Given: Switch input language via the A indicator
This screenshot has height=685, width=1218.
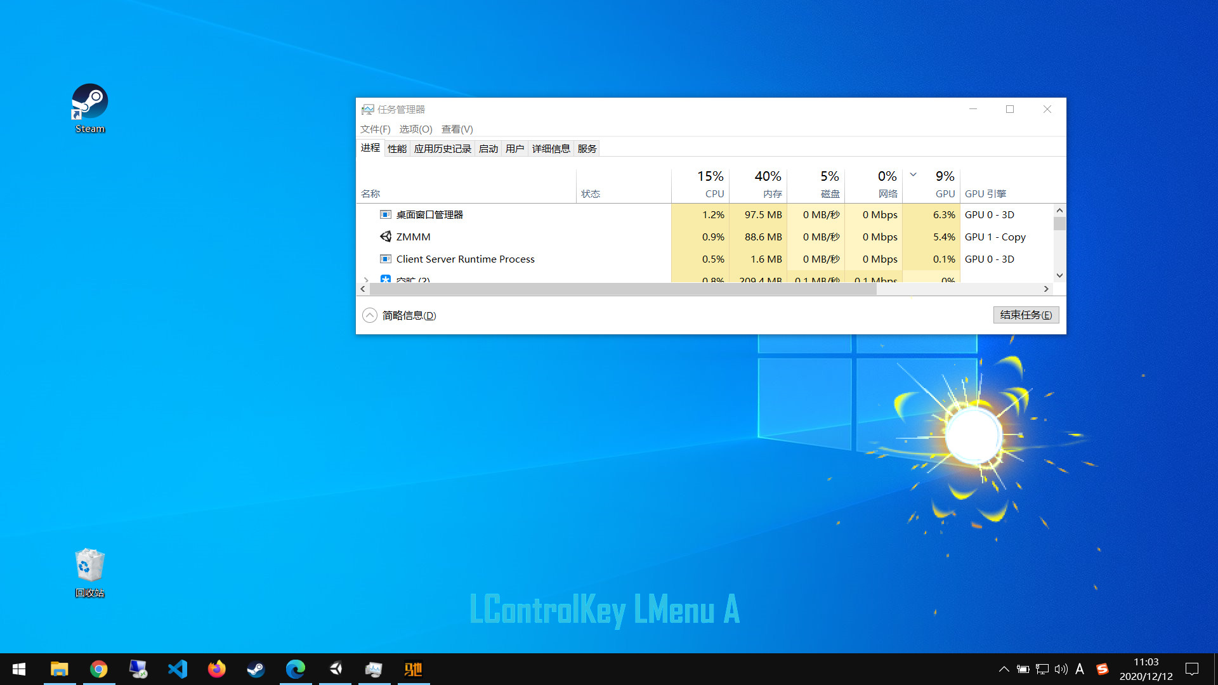Looking at the screenshot, I should 1080,669.
